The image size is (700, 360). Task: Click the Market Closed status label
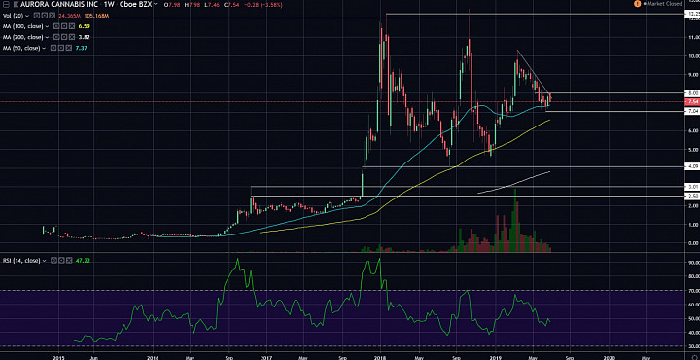pyautogui.click(x=664, y=4)
